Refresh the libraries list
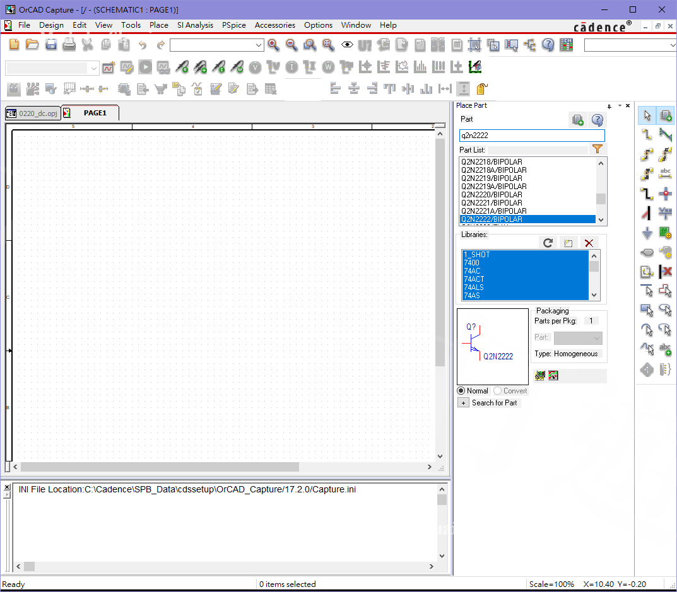This screenshot has height=592, width=677. [x=548, y=243]
